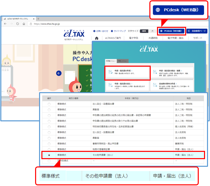210x186 pixels.
Task: Click the 選択 column header
Action: (49, 98)
